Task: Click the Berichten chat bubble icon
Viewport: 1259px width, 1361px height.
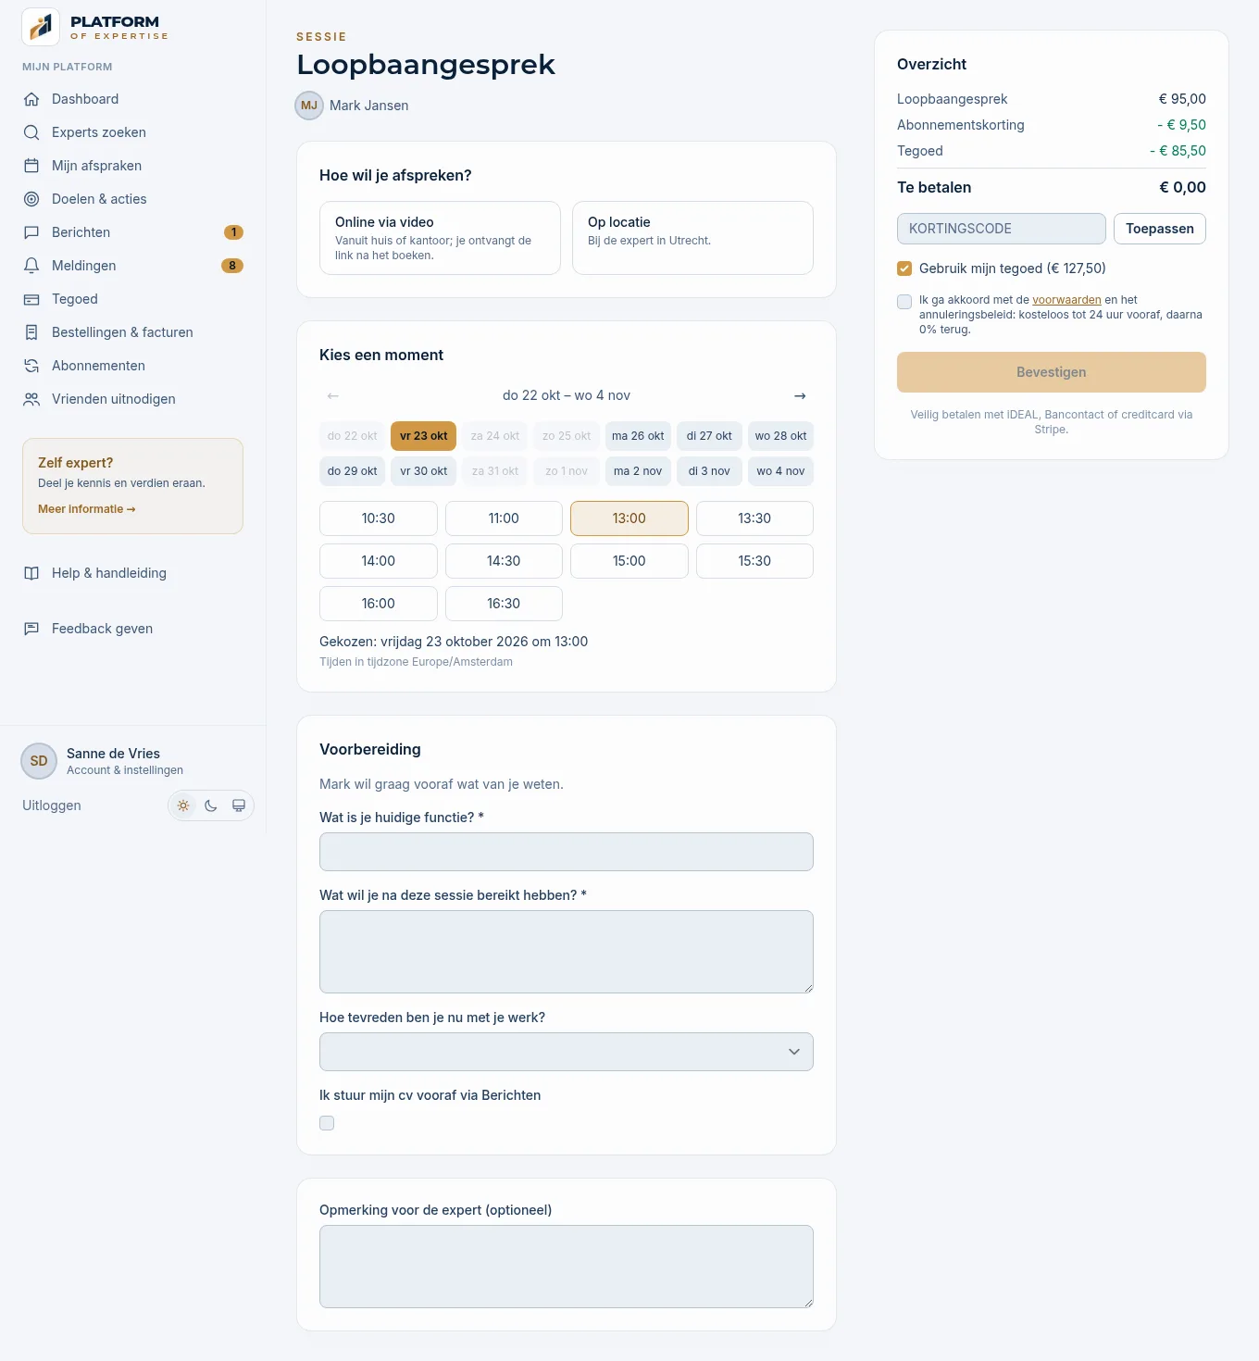Action: [x=31, y=232]
